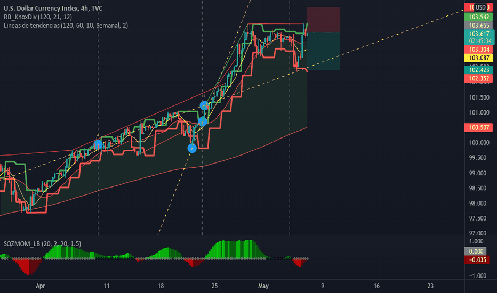
Task: Click the blue divergence dot at the lowest pivot
Action: [192, 148]
